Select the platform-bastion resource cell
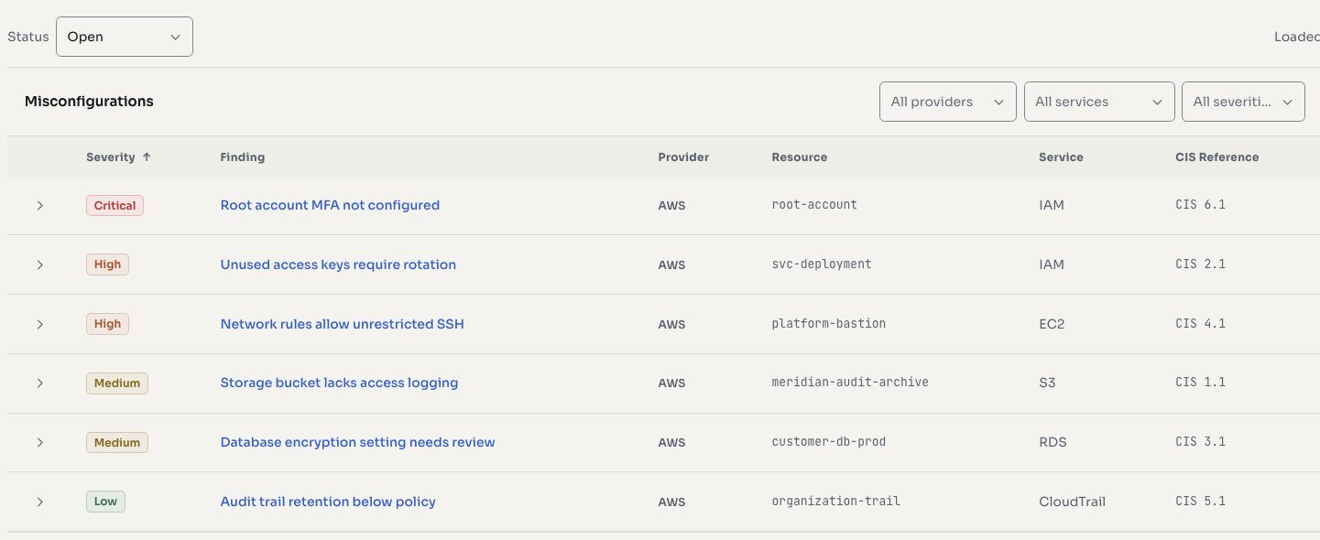Viewport: 1320px width, 540px height. [x=829, y=324]
